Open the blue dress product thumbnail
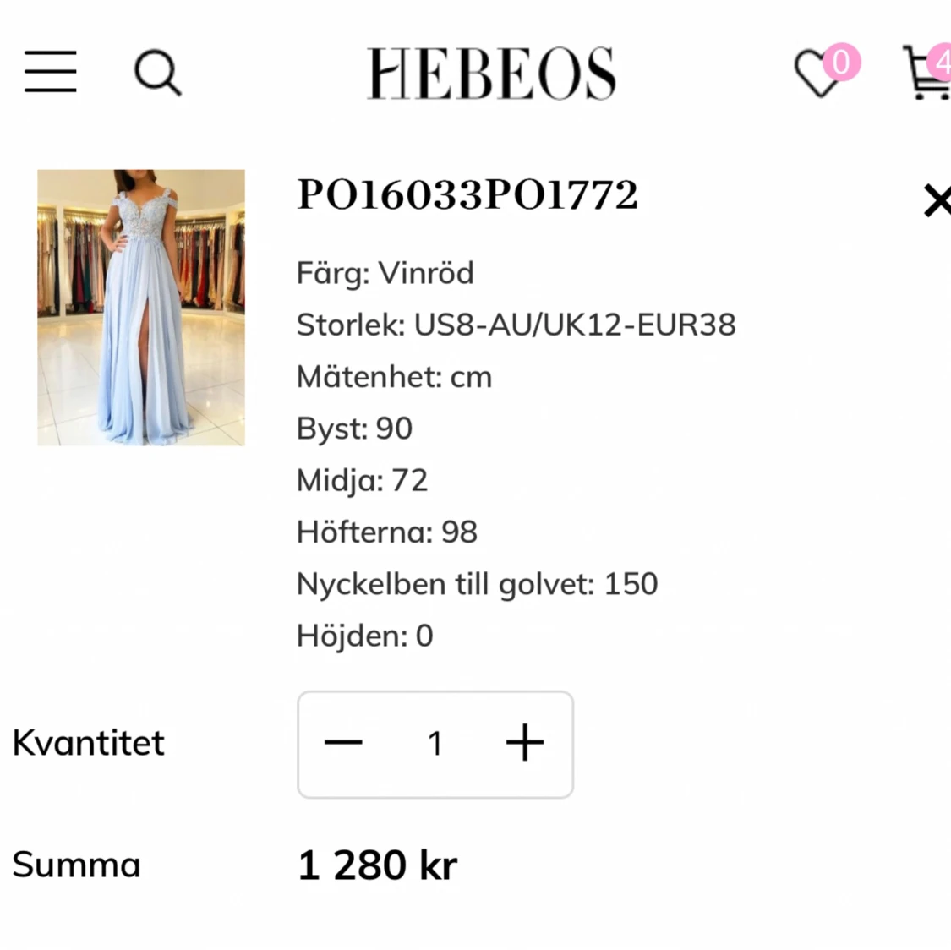 click(x=141, y=307)
